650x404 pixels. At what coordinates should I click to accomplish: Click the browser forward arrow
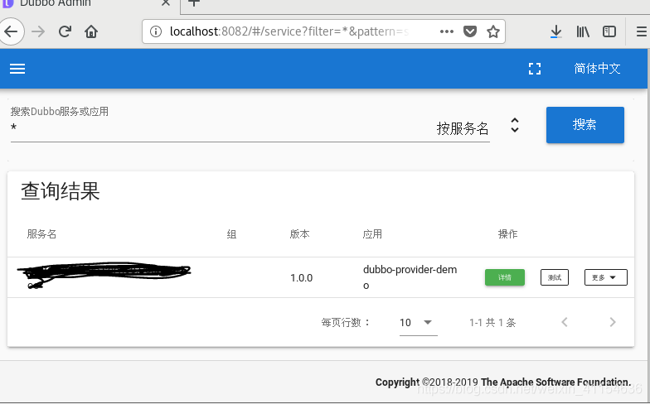point(38,31)
